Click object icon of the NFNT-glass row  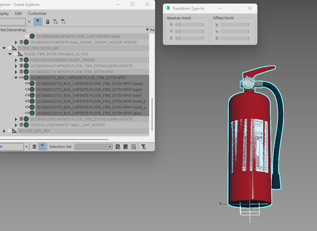coord(32,114)
